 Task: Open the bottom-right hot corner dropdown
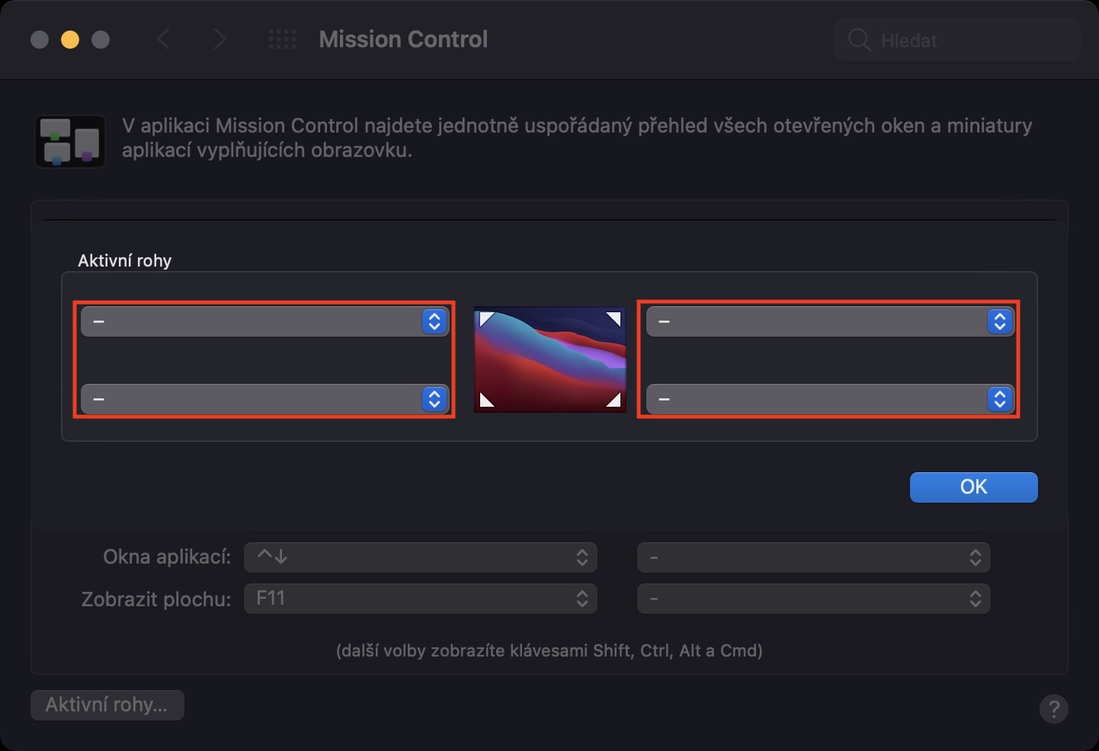click(830, 399)
